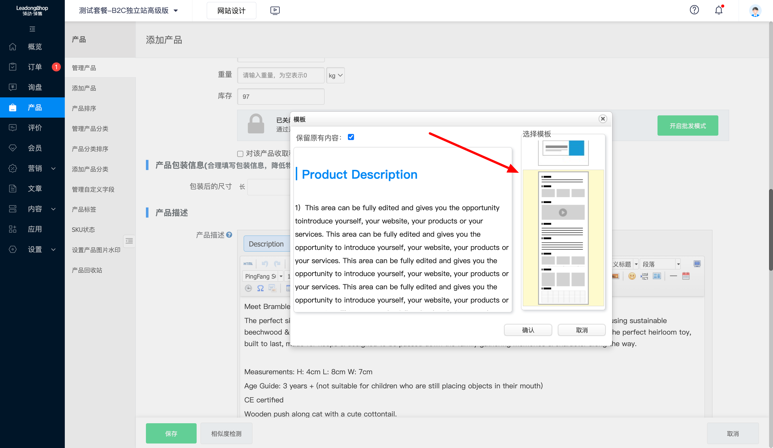
Task: Click HTML source mode icon in editor
Action: (x=248, y=263)
